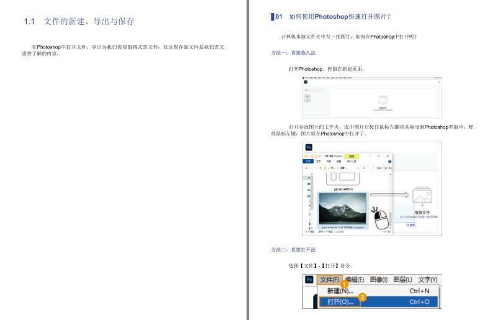Click the first oval button in the new-page sidebar
Image resolution: width=495 pixels, height=320 pixels.
(x=307, y=96)
